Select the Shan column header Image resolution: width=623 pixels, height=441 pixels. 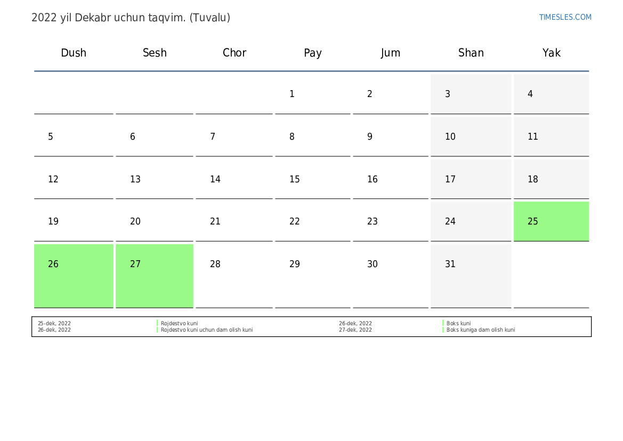471,53
